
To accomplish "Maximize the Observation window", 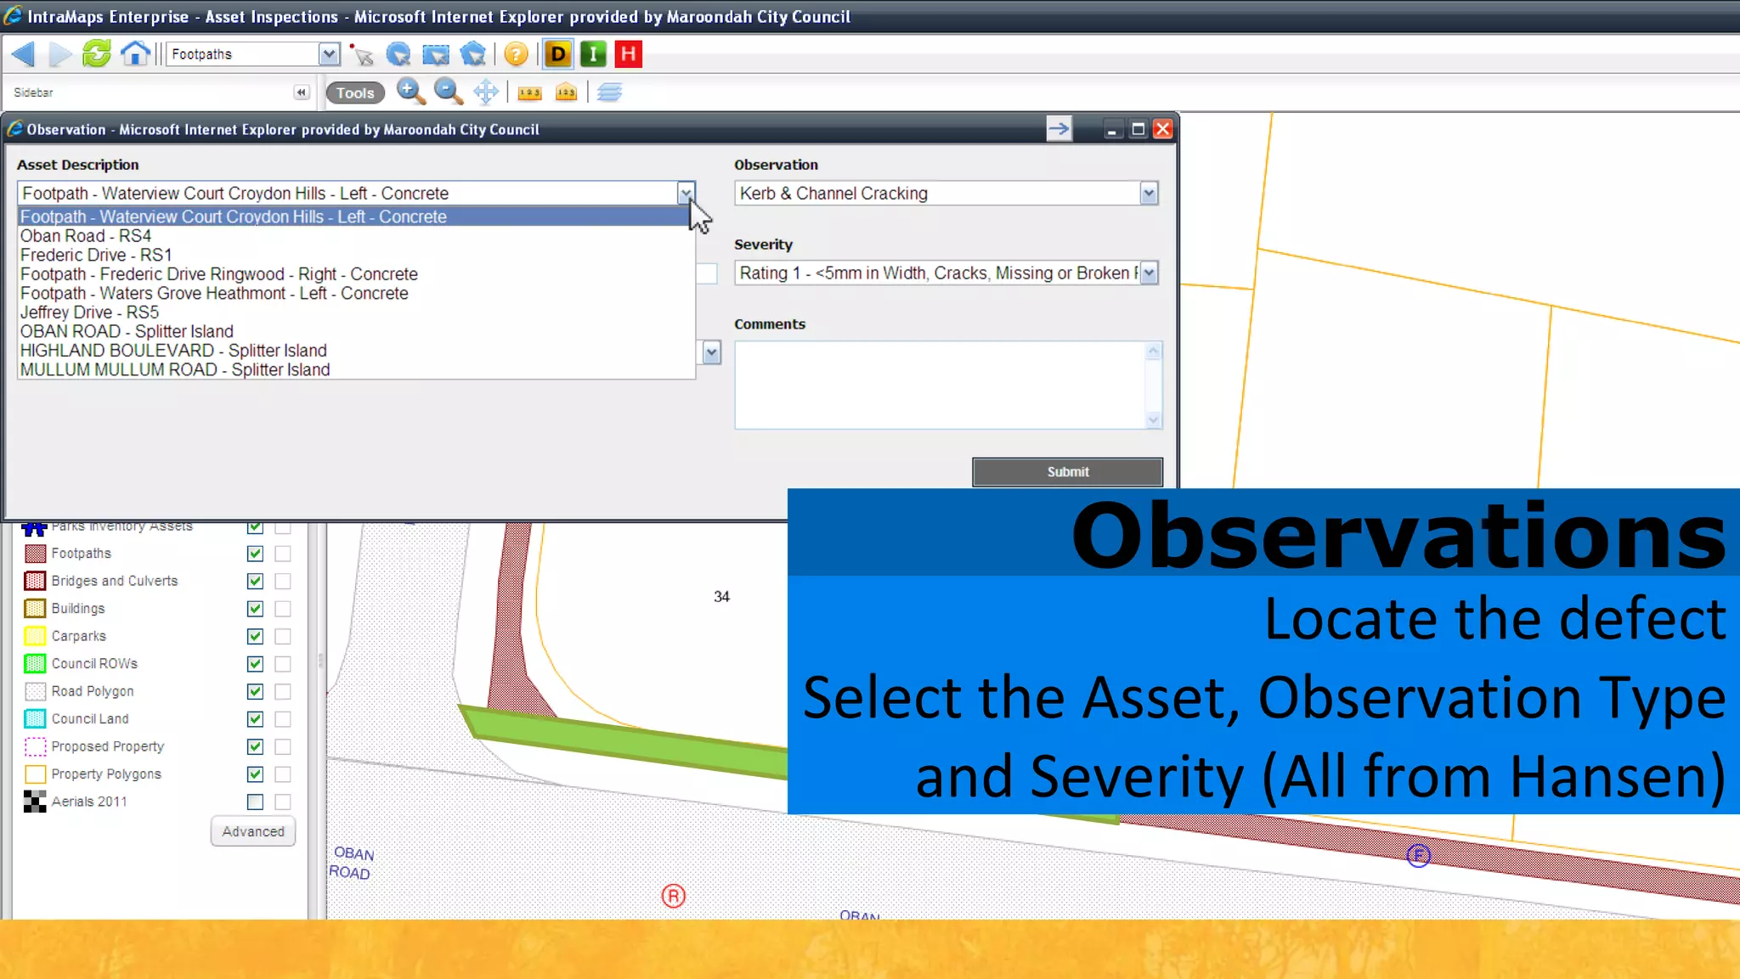I will [1138, 129].
